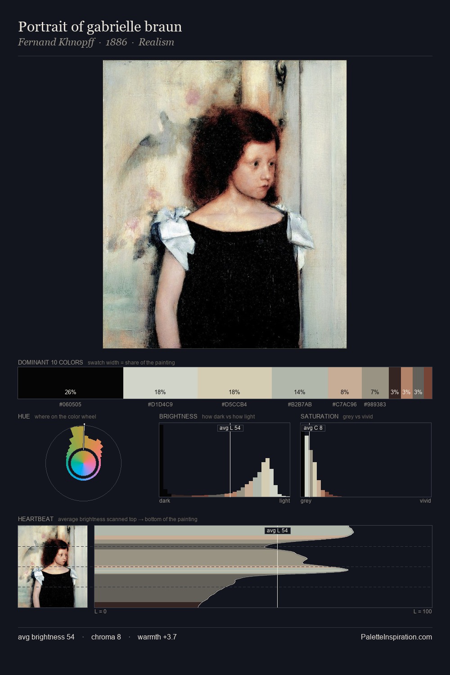The image size is (450, 675).
Task: Click the hex code '#D1D4C9' label
Action: pos(160,405)
